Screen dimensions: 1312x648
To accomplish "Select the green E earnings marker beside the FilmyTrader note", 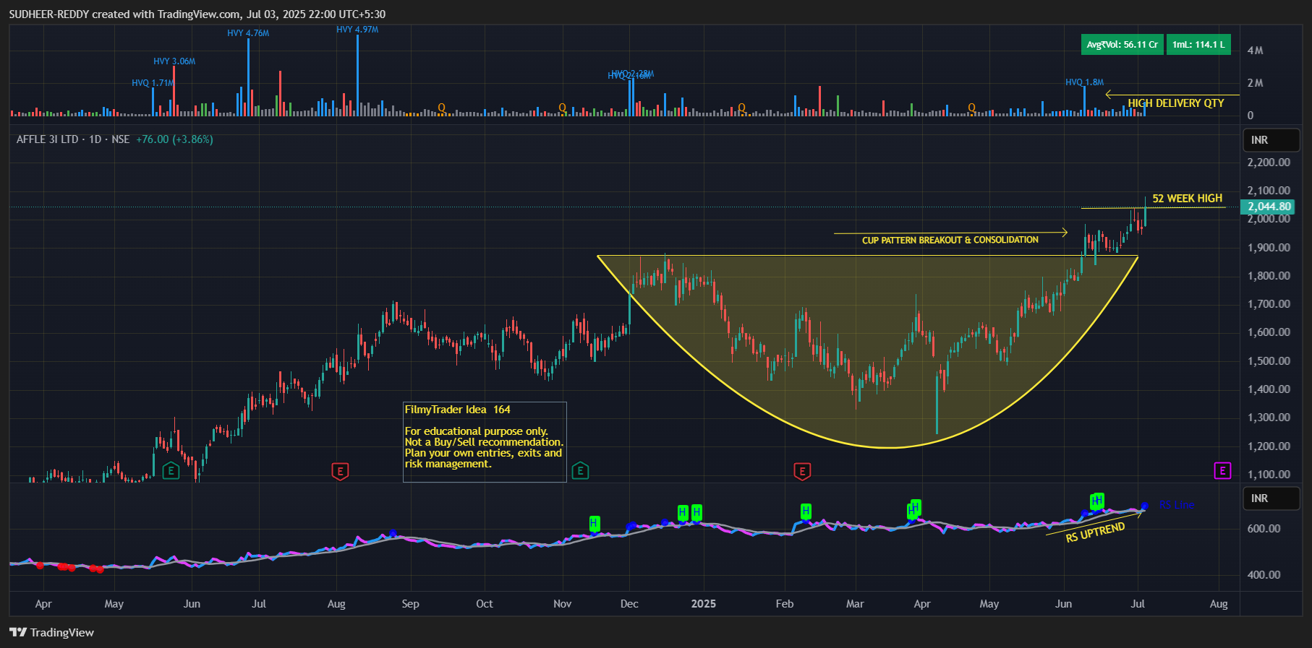I will pos(580,472).
